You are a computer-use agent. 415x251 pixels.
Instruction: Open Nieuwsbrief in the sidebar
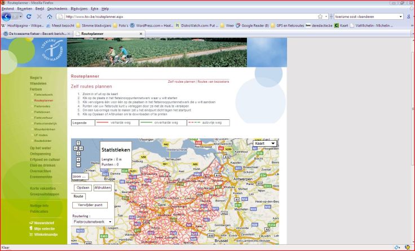tap(42, 223)
